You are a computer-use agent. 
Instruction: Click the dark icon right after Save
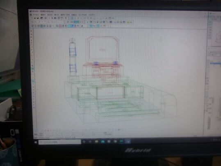(41, 18)
